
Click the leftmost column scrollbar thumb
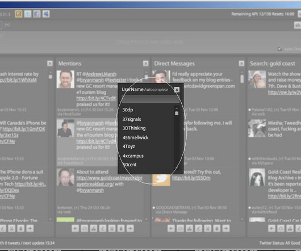click(51, 77)
